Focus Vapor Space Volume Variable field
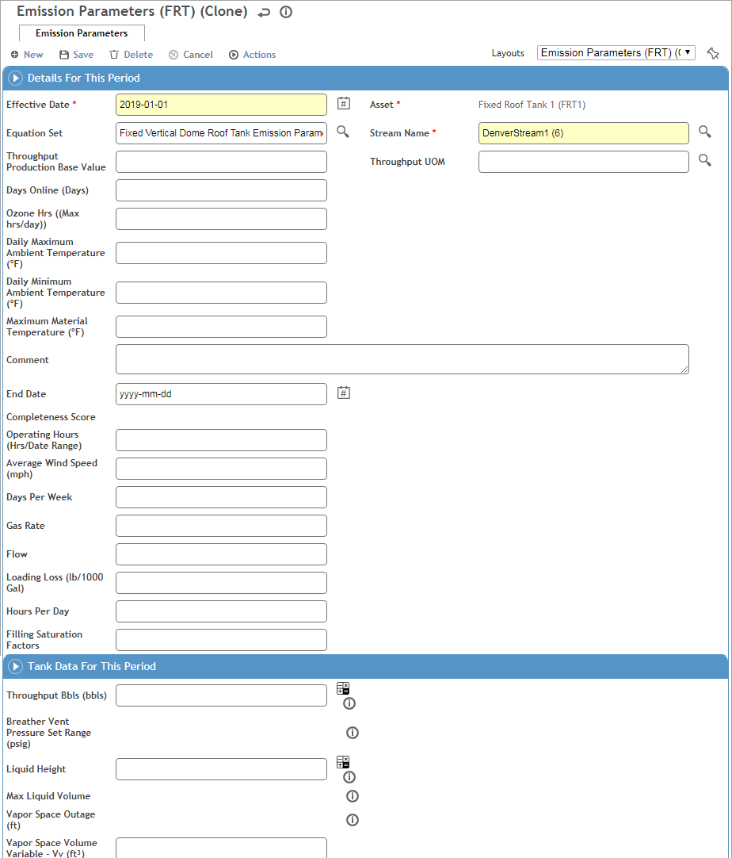Image resolution: width=732 pixels, height=858 pixels. tap(221, 848)
